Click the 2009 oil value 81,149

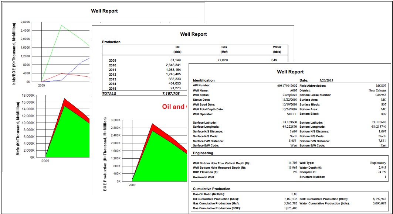click(176, 60)
